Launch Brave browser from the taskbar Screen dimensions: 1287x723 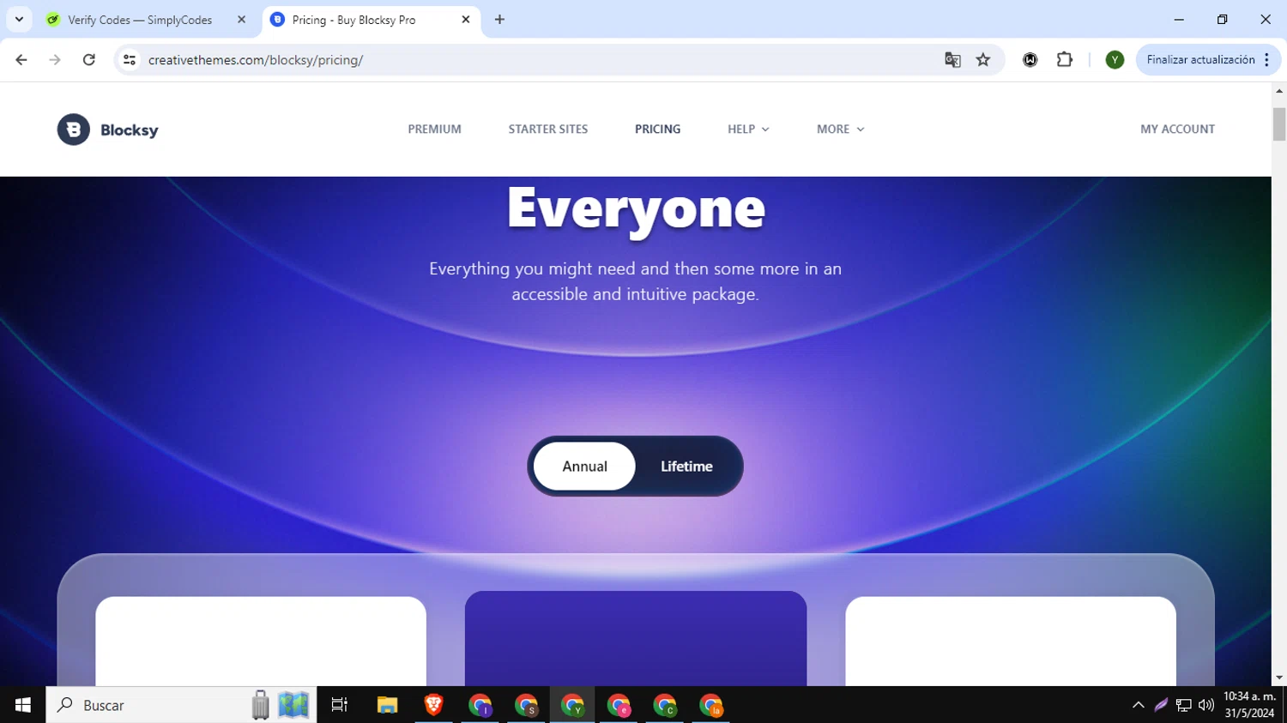pyautogui.click(x=433, y=705)
